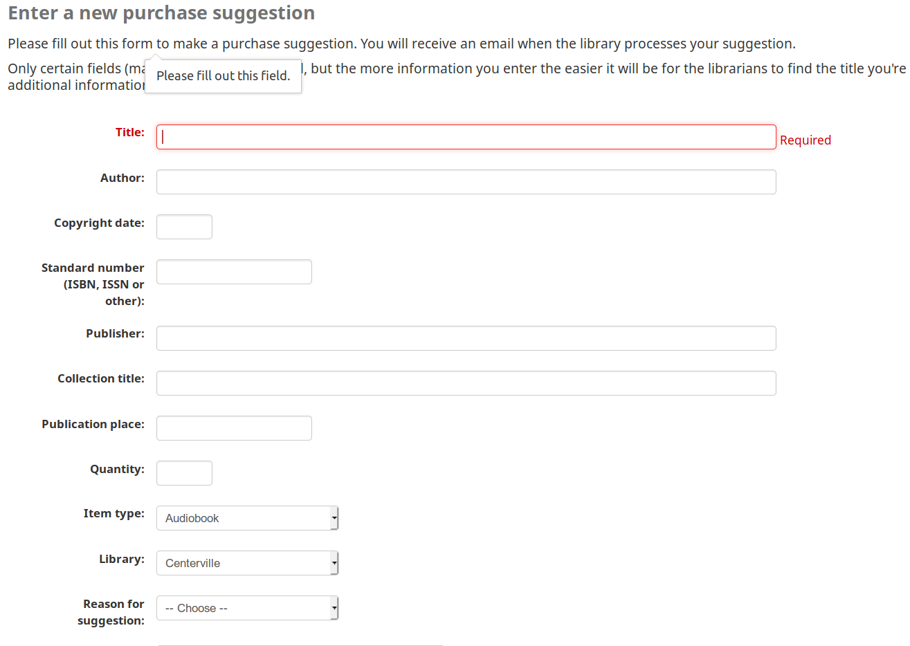Click the Collection title label
This screenshot has width=910, height=646.
[x=101, y=378]
